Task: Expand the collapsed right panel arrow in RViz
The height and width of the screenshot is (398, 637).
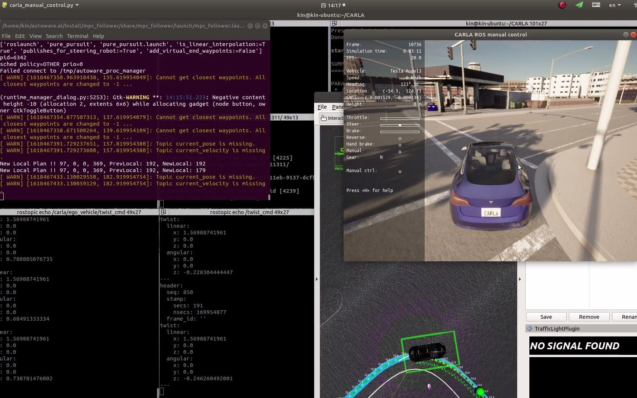Action: (x=520, y=279)
